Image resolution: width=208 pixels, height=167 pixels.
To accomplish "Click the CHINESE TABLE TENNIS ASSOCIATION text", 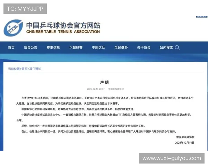I will point(63,32).
